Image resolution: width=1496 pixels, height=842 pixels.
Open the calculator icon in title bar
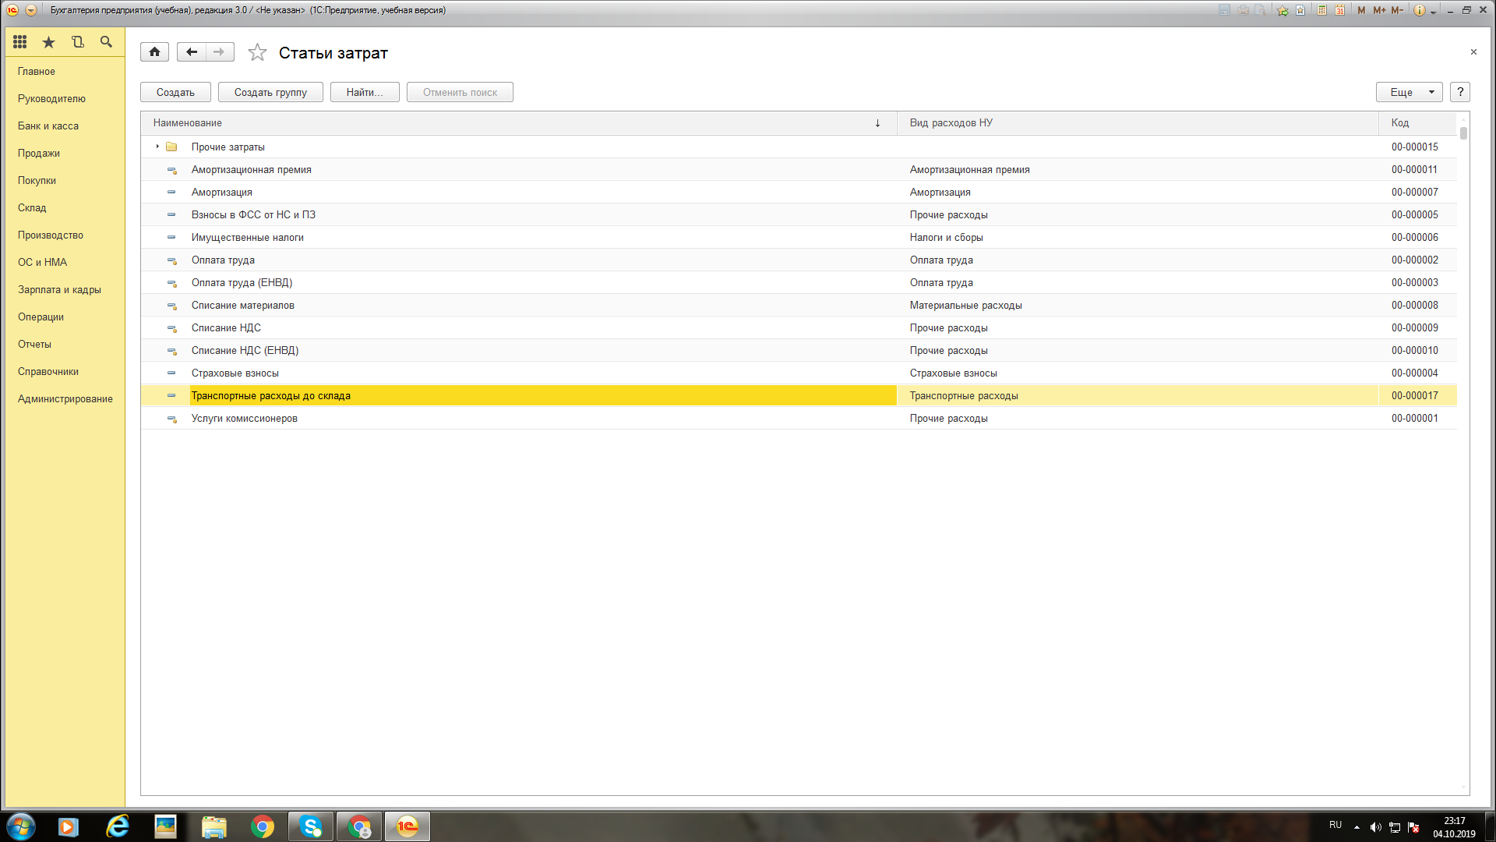click(1321, 10)
